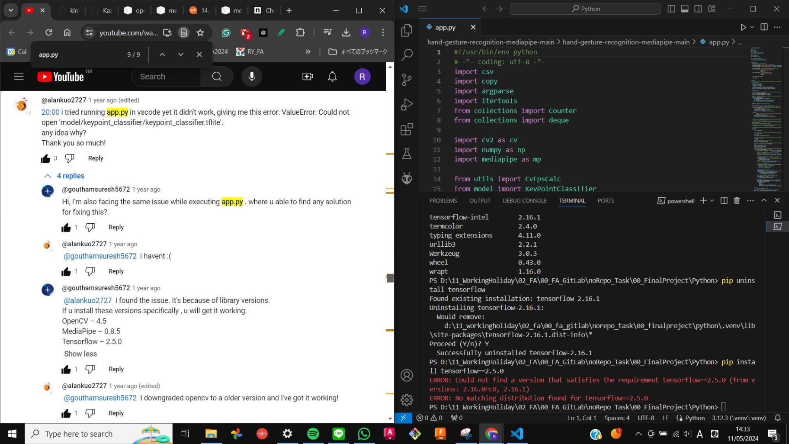Open VS Code application hamburger menu
This screenshot has width=789, height=444.
coord(422,9)
